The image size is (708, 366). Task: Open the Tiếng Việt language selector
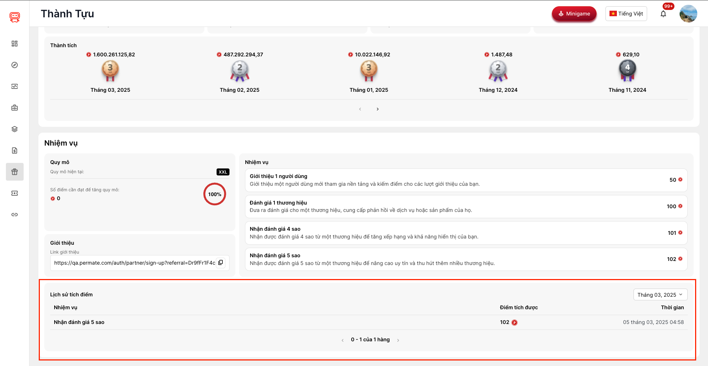(x=626, y=14)
